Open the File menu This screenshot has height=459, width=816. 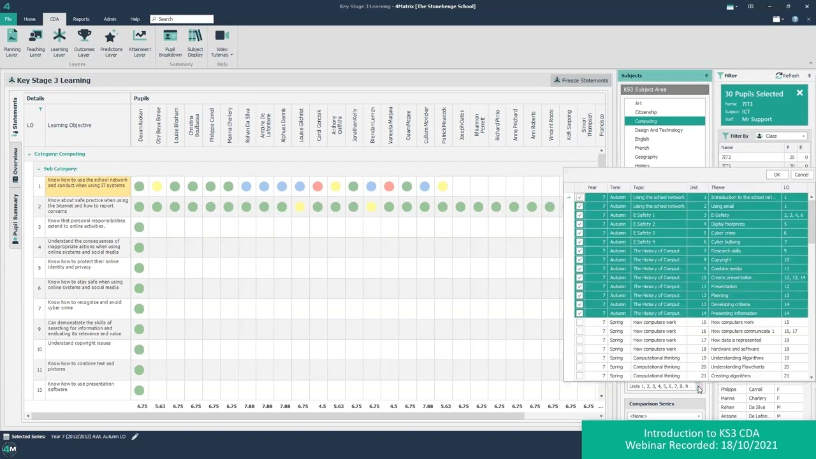tap(8, 19)
